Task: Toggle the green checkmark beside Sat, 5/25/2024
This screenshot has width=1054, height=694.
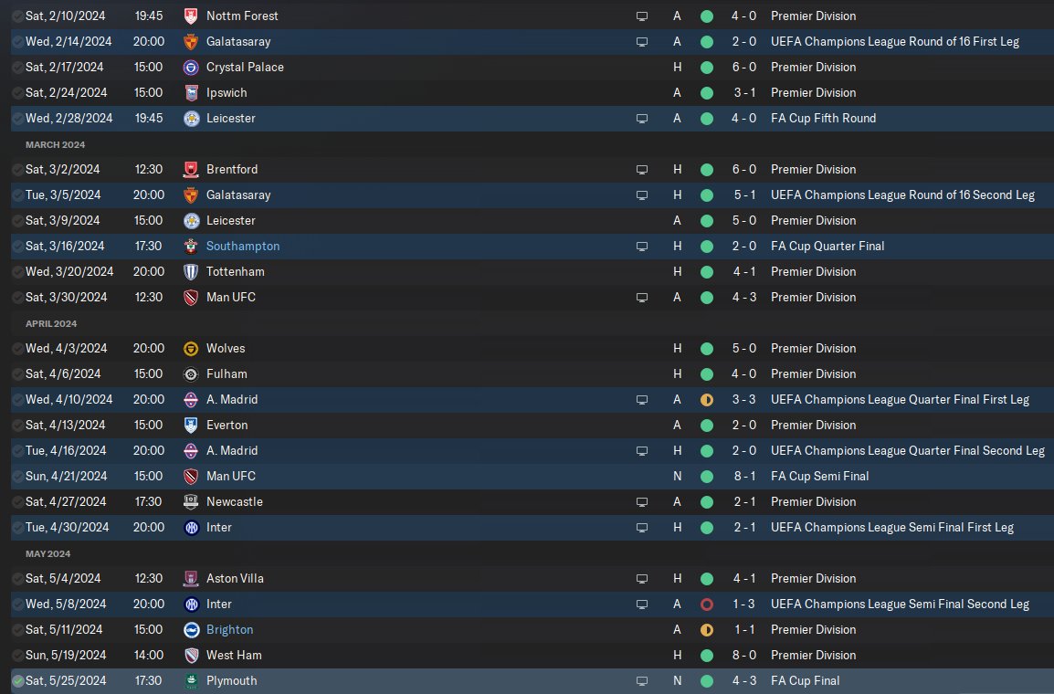Action: (18, 681)
